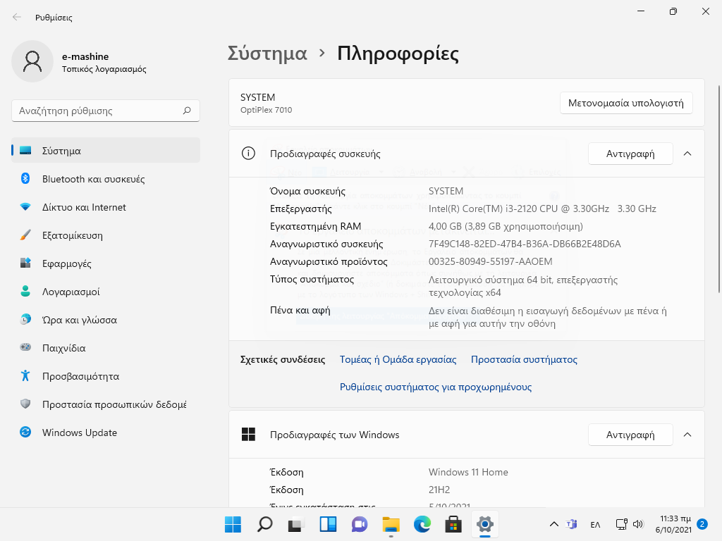Image resolution: width=722 pixels, height=541 pixels.
Task: Click Μετονομασία υπολογιστή button
Action: pyautogui.click(x=626, y=103)
